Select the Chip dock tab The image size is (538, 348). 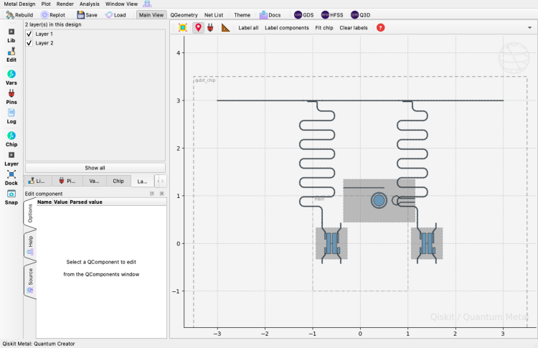pos(118,181)
